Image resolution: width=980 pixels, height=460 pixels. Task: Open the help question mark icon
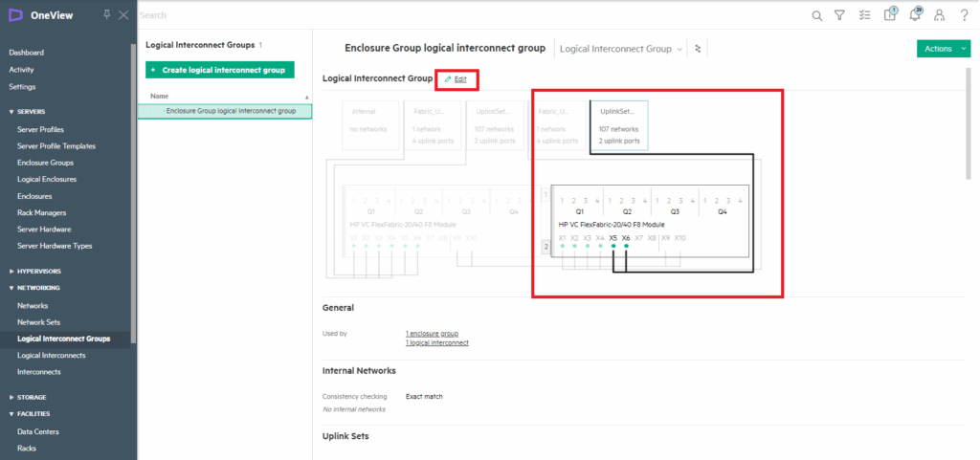pyautogui.click(x=964, y=15)
